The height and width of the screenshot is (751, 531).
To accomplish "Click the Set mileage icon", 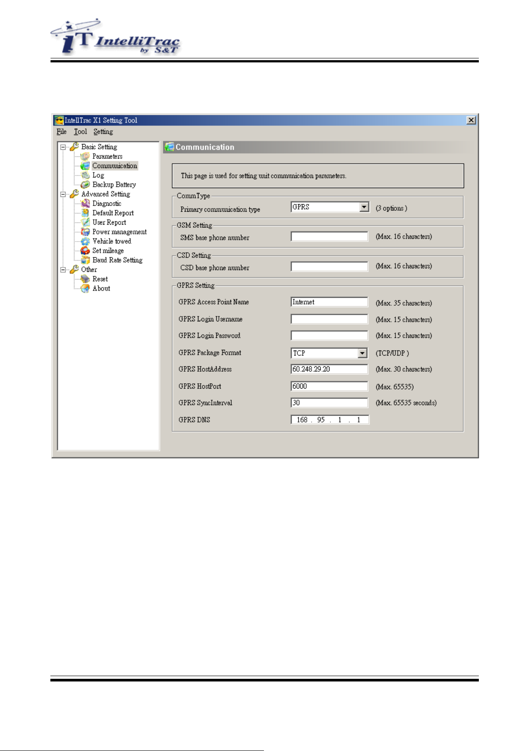I will coord(85,250).
